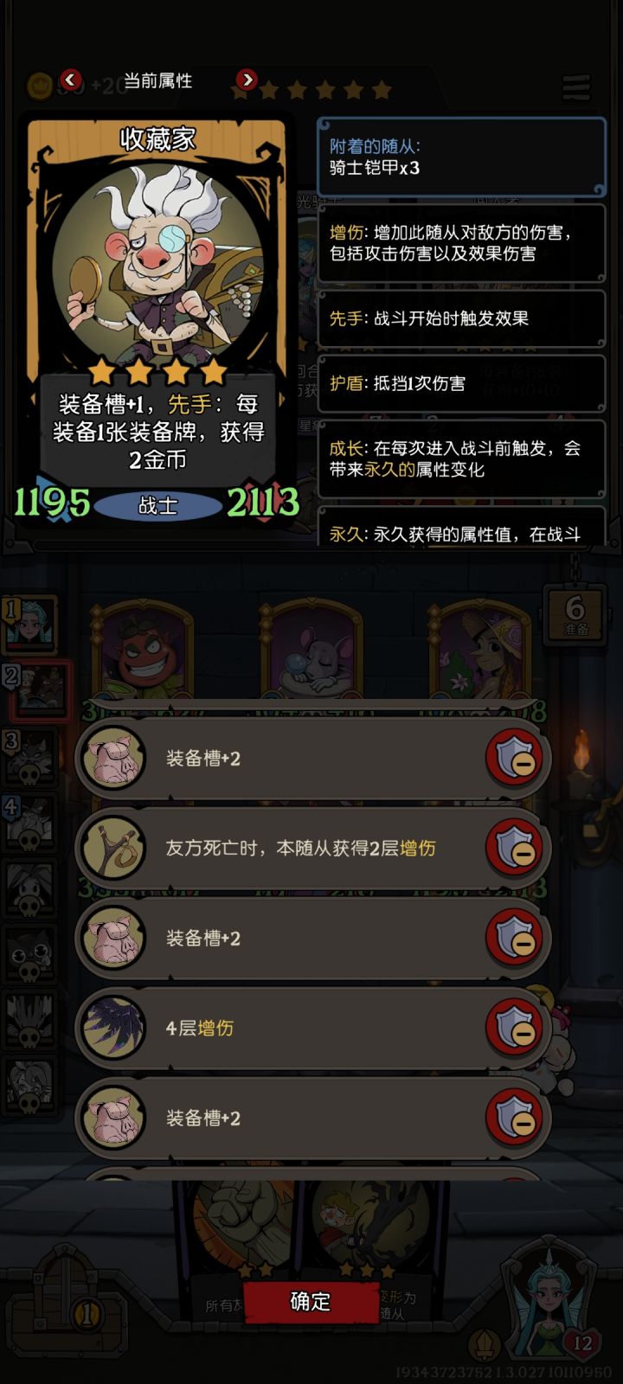Click the 确定 confirm button
Image resolution: width=623 pixels, height=1384 pixels.
[311, 1301]
